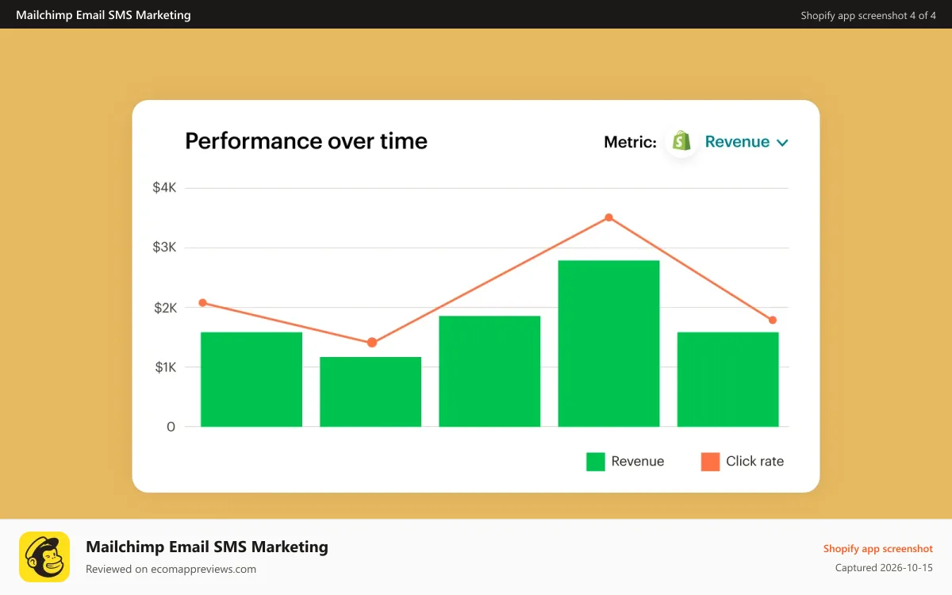Screen dimensions: 952x595
Task: Click the $2K axis label
Action: tap(164, 308)
